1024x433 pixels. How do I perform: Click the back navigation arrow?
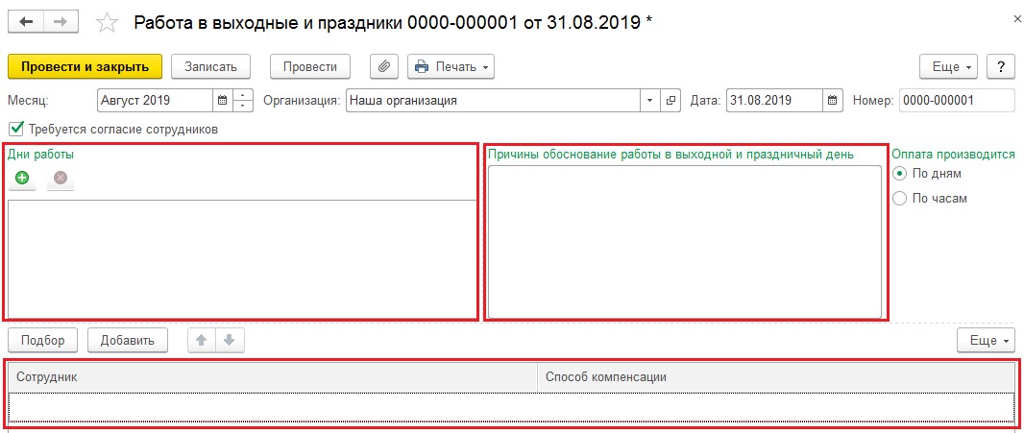(x=26, y=21)
